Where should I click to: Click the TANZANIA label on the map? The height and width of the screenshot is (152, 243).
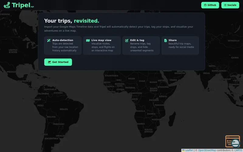click(x=160, y=105)
